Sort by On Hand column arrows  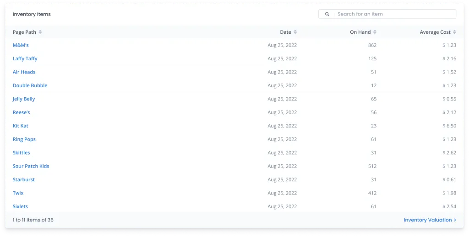[x=375, y=32]
